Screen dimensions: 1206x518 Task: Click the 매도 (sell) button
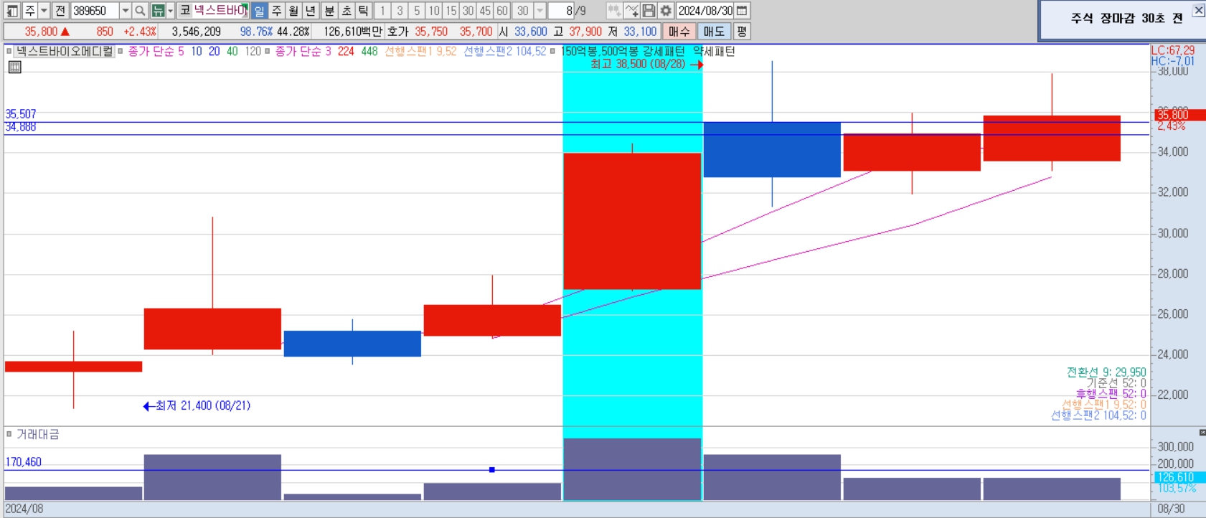[x=714, y=32]
